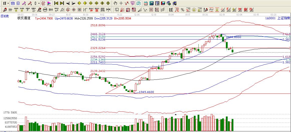Click the floppy disk save icon
Screen dimensions: 291x132
163,3
